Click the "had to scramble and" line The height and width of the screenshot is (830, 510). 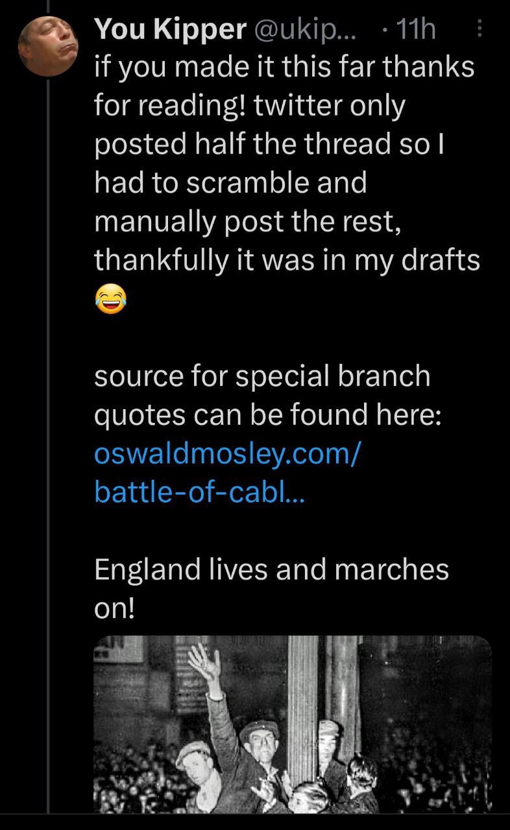(x=230, y=182)
